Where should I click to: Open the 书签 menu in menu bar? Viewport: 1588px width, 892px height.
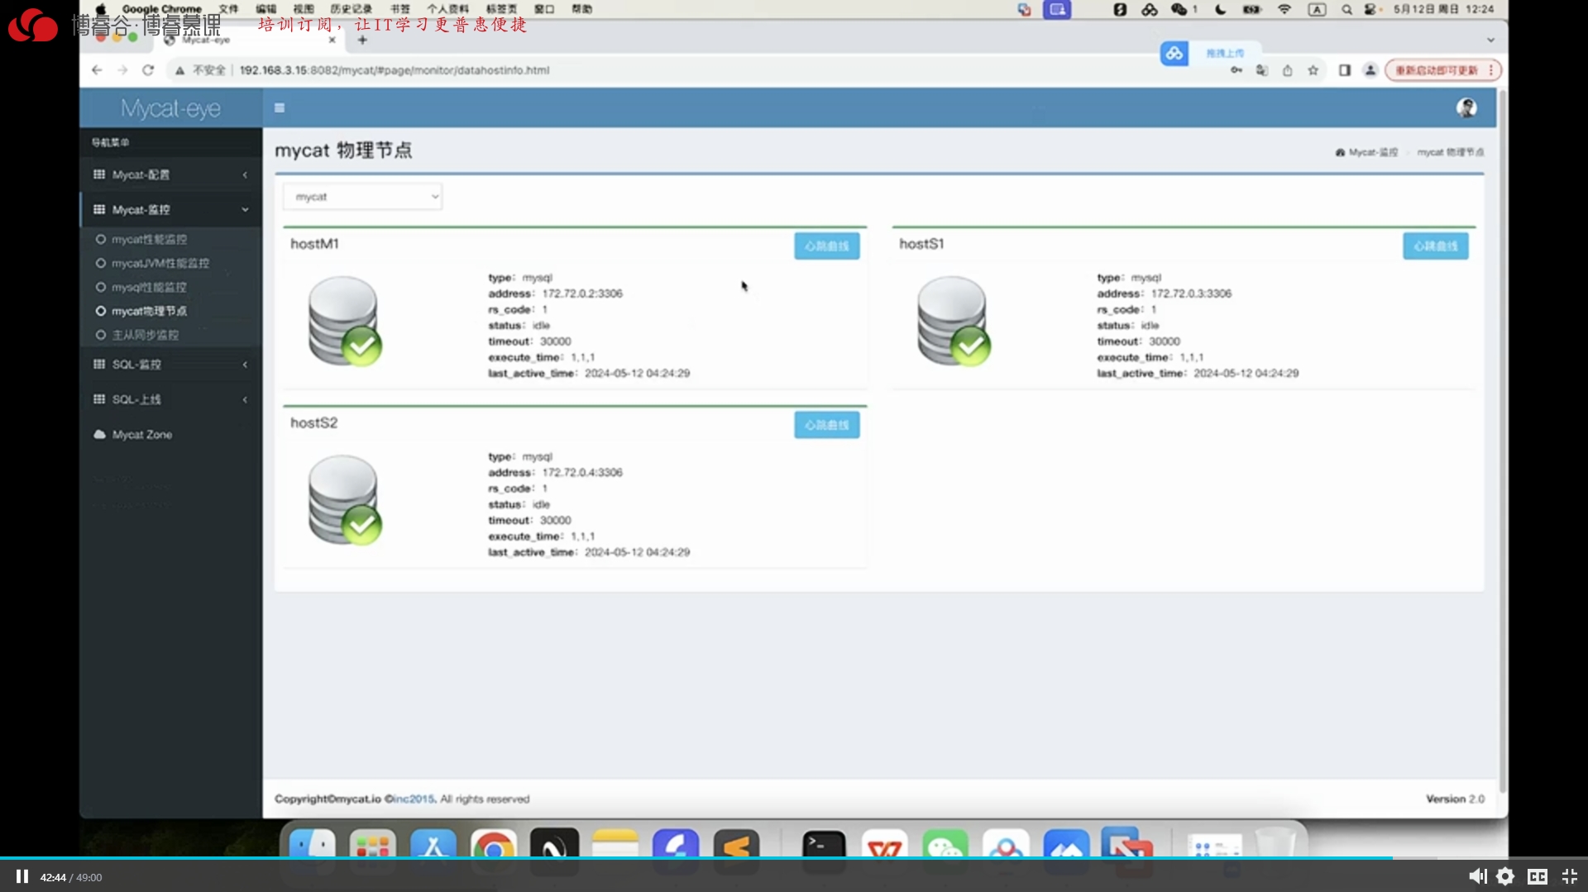click(x=400, y=9)
